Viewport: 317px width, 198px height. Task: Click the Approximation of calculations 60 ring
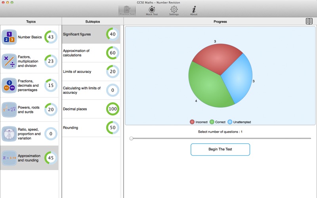[x=113, y=53]
